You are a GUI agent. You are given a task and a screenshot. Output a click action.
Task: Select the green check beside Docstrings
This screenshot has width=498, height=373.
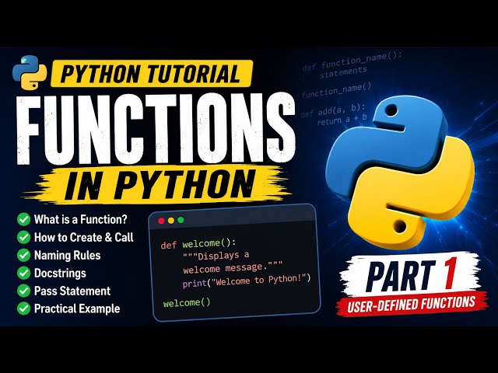pos(23,273)
